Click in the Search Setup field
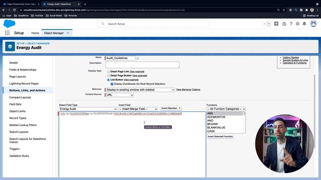Viewport: 321px width, 180px height. [x=153, y=24]
